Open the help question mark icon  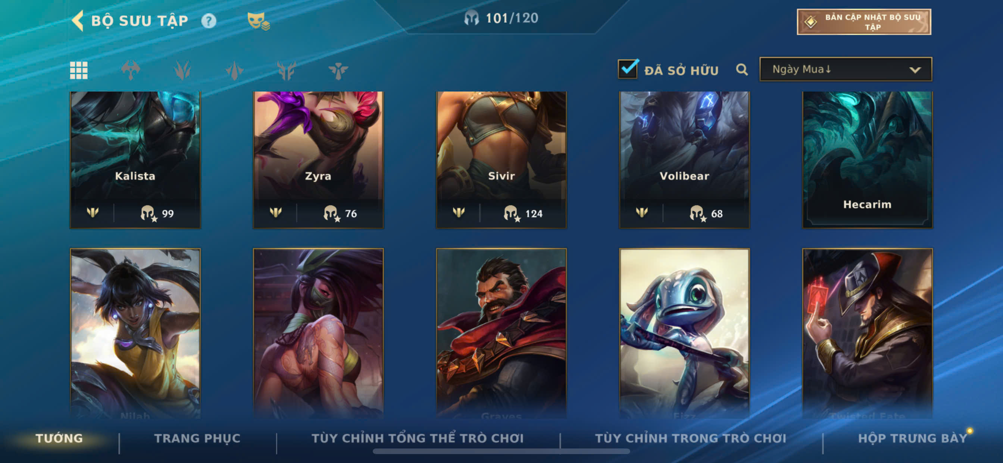[x=209, y=21]
